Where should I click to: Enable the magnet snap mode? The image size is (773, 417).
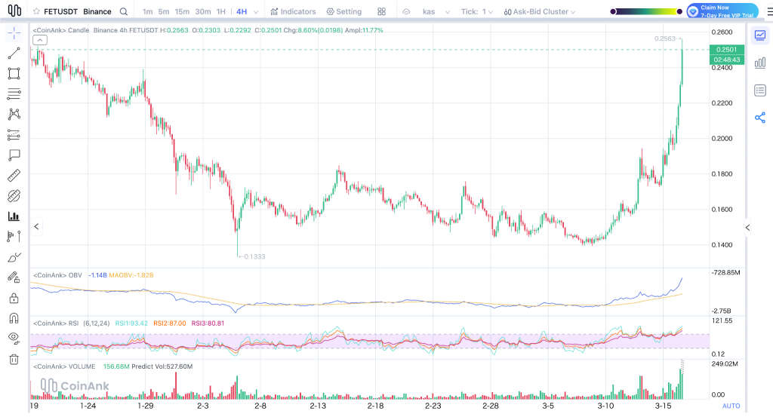[x=14, y=318]
